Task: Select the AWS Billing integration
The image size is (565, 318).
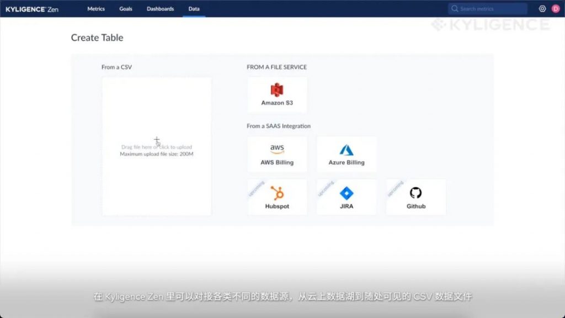Action: coord(277,154)
